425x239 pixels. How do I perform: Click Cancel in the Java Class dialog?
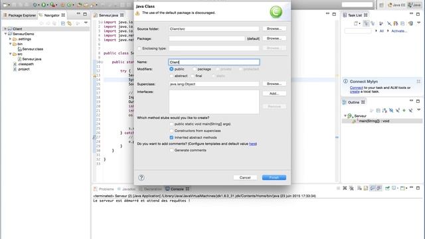coord(245,177)
